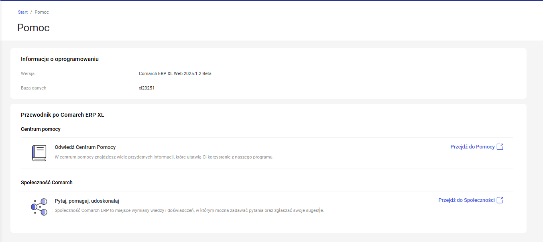This screenshot has width=543, height=242.
Task: Click the Wersja label
Action: click(x=28, y=73)
